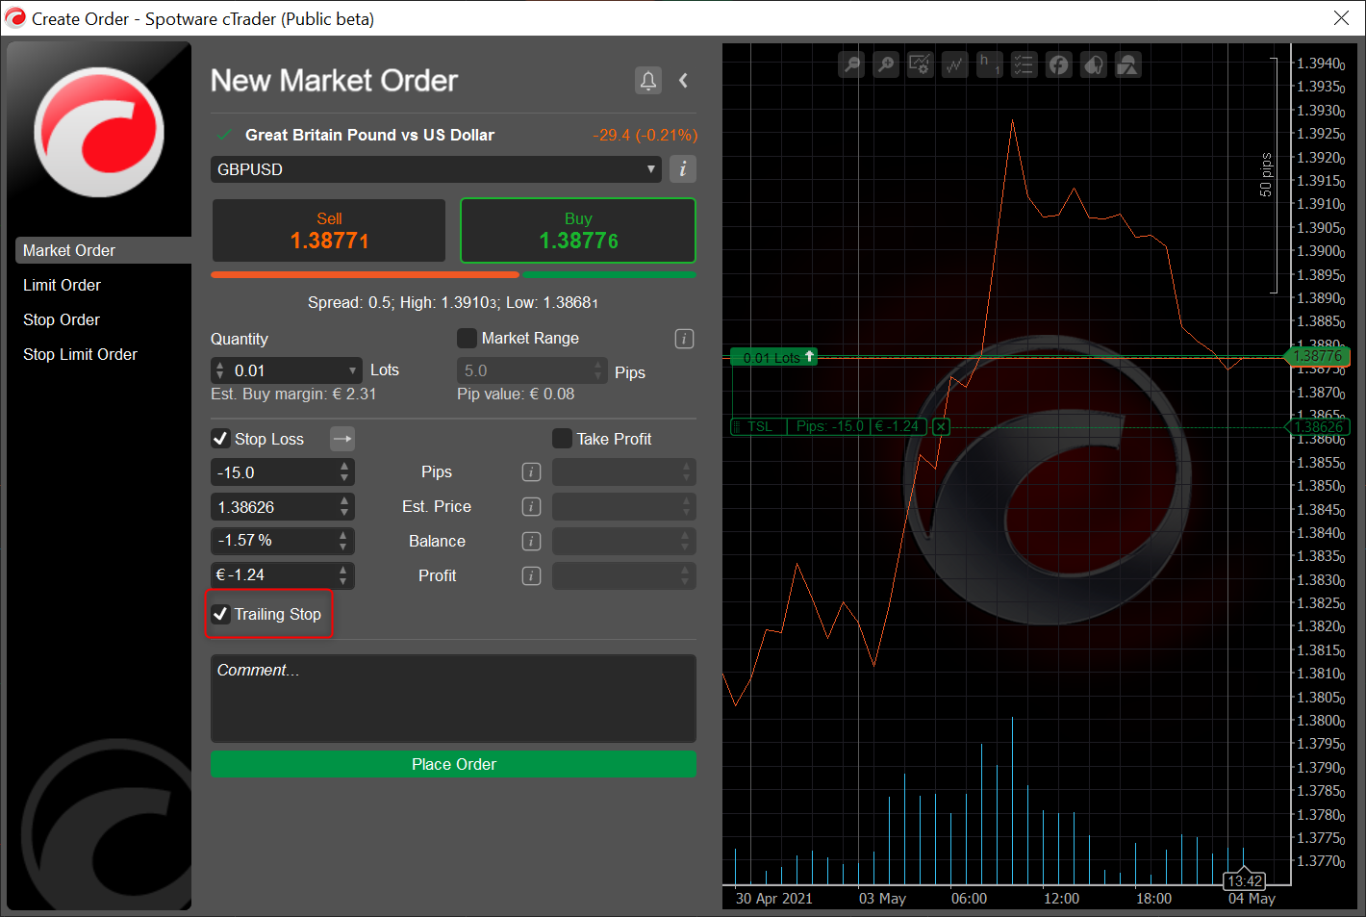Click the Est. Buy margin € 2.31 text
This screenshot has width=1366, height=917.
tap(293, 395)
